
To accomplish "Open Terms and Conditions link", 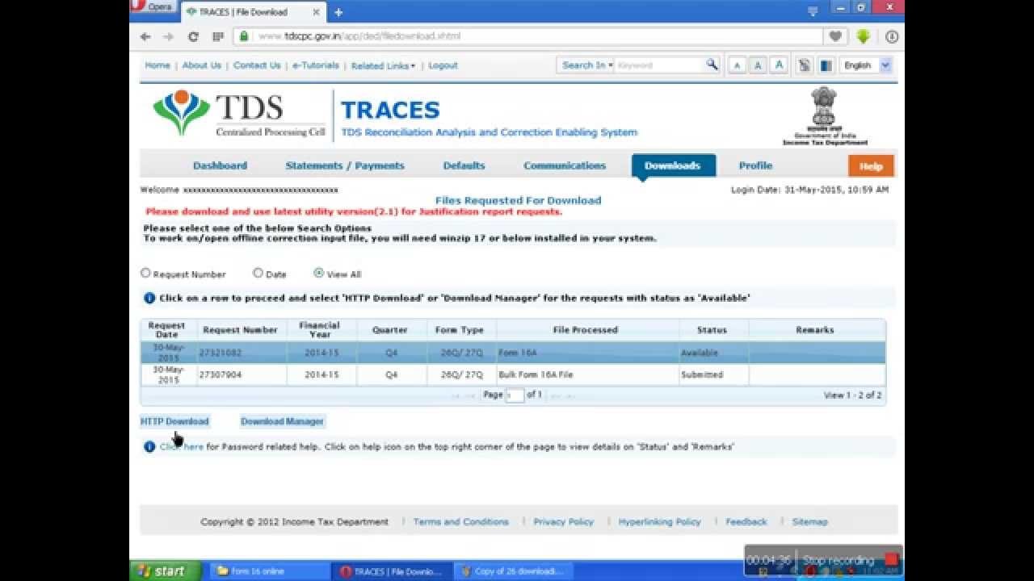I will coord(461,521).
